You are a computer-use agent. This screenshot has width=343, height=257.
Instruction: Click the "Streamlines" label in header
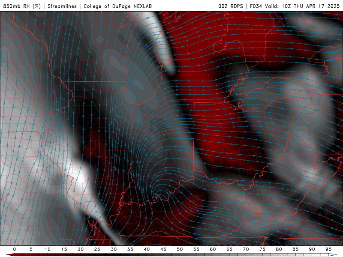click(x=62, y=6)
